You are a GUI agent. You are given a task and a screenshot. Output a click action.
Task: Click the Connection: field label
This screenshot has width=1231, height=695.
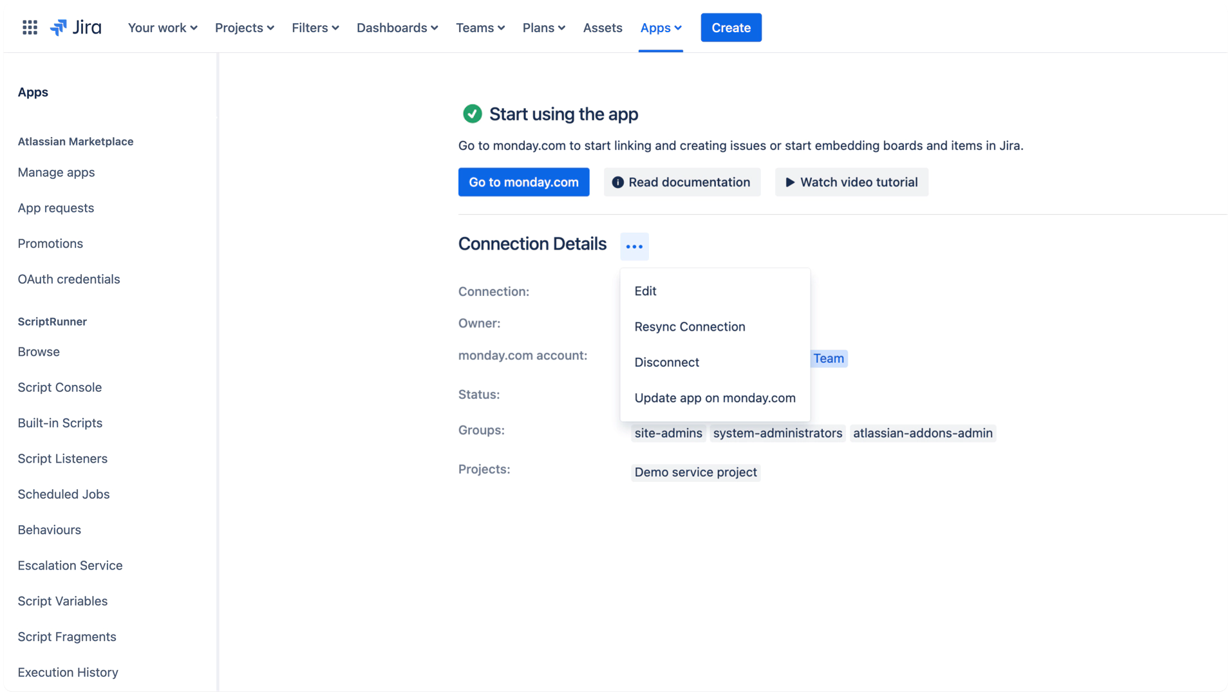(494, 292)
